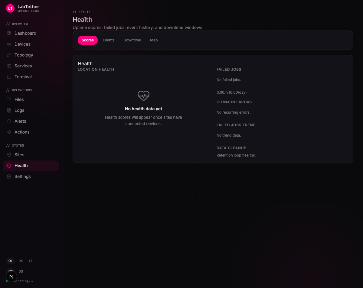Image resolution: width=363 pixels, height=288 pixels.
Task: Click the "DATA CLEANUP" section heading
Action: point(231,148)
